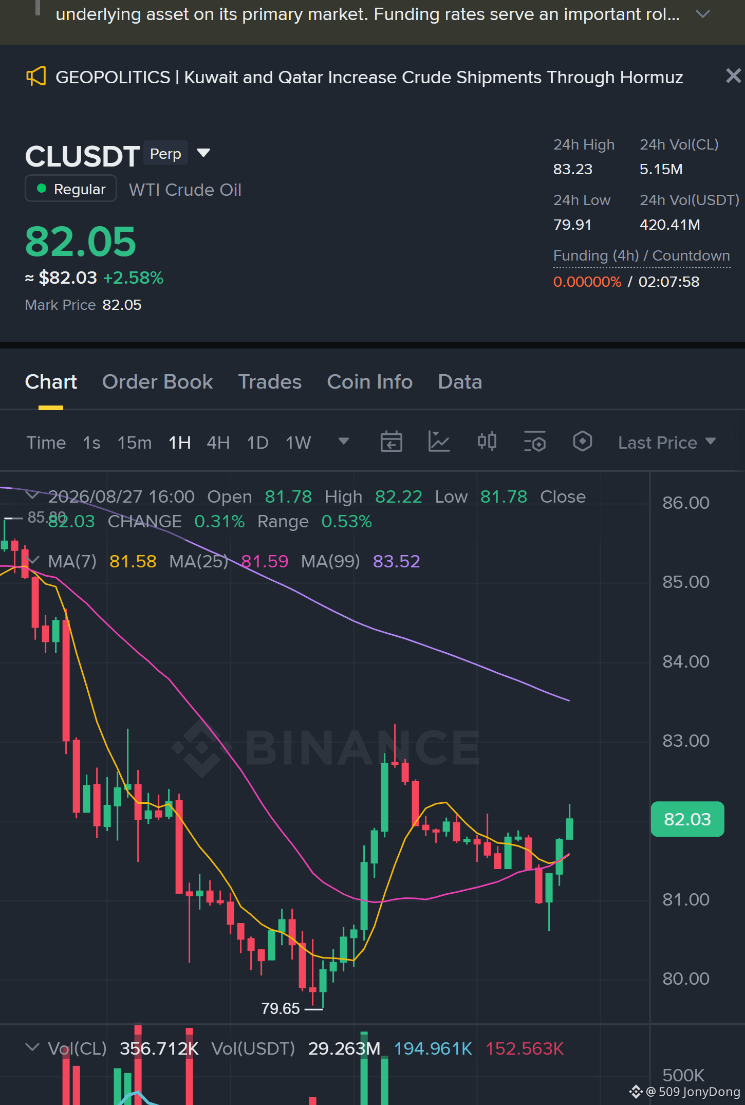Open the chart display settings icon
The image size is (745, 1105).
(x=534, y=441)
